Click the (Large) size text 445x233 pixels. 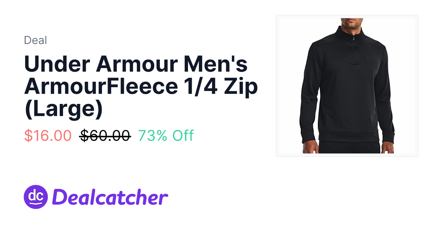coord(63,110)
